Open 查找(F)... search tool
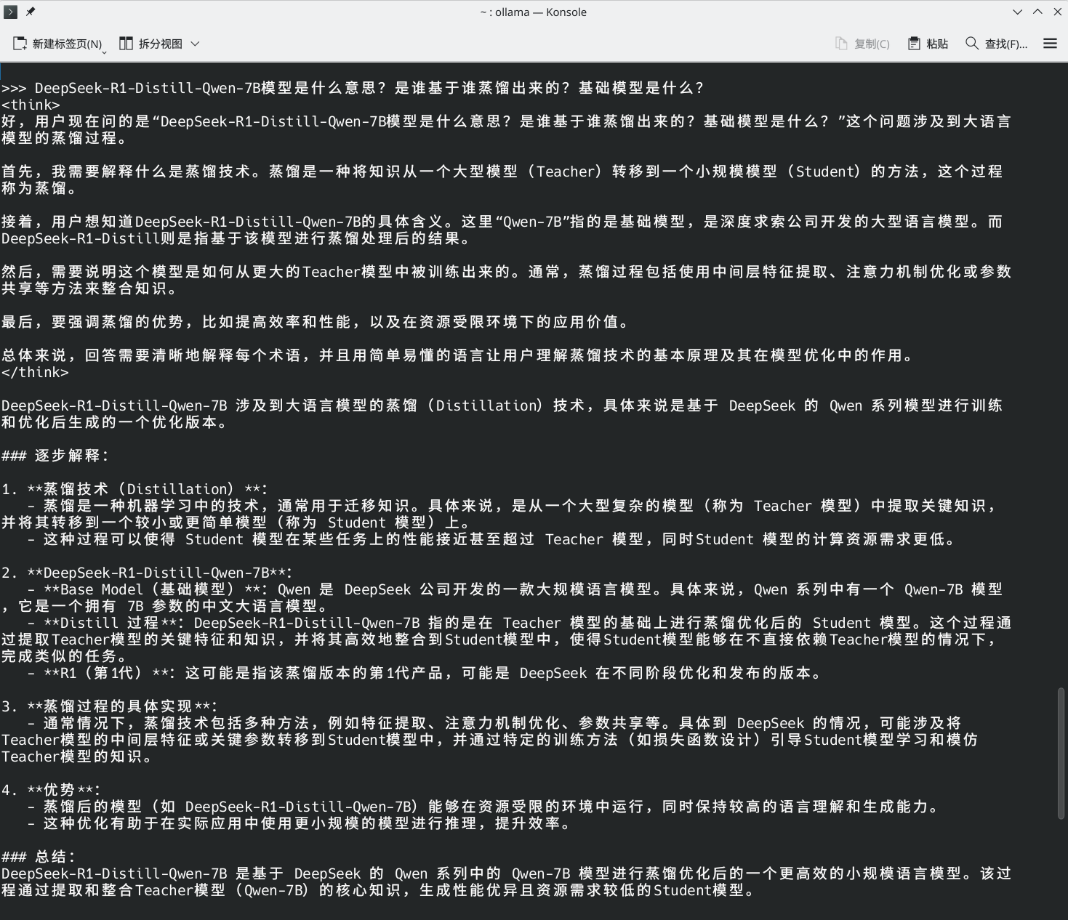 tap(996, 44)
